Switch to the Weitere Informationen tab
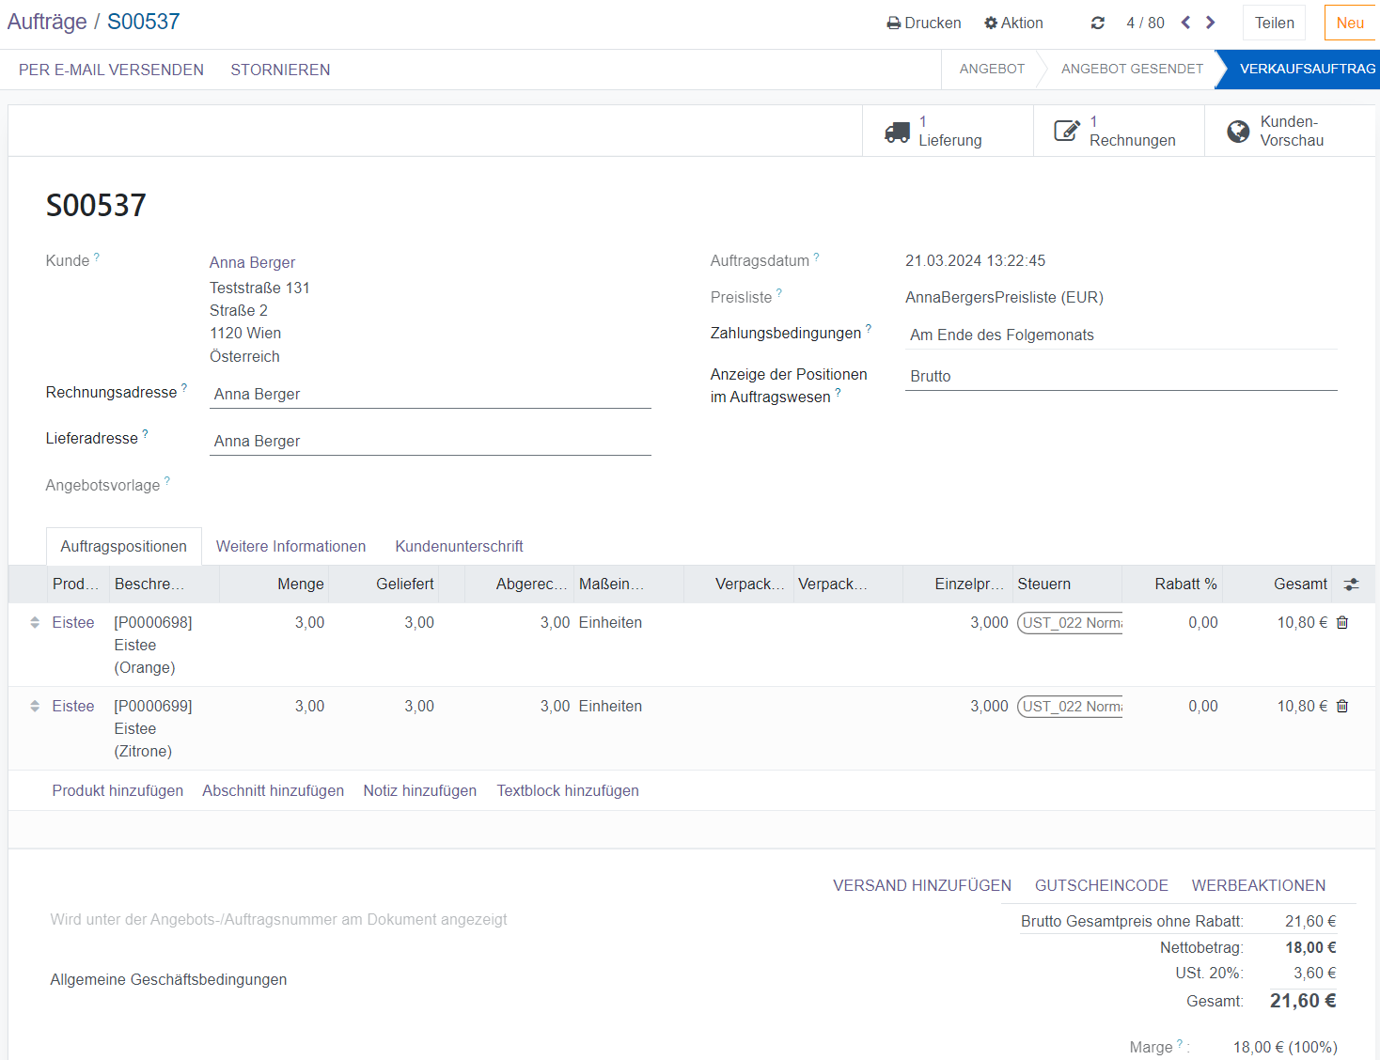 290,547
